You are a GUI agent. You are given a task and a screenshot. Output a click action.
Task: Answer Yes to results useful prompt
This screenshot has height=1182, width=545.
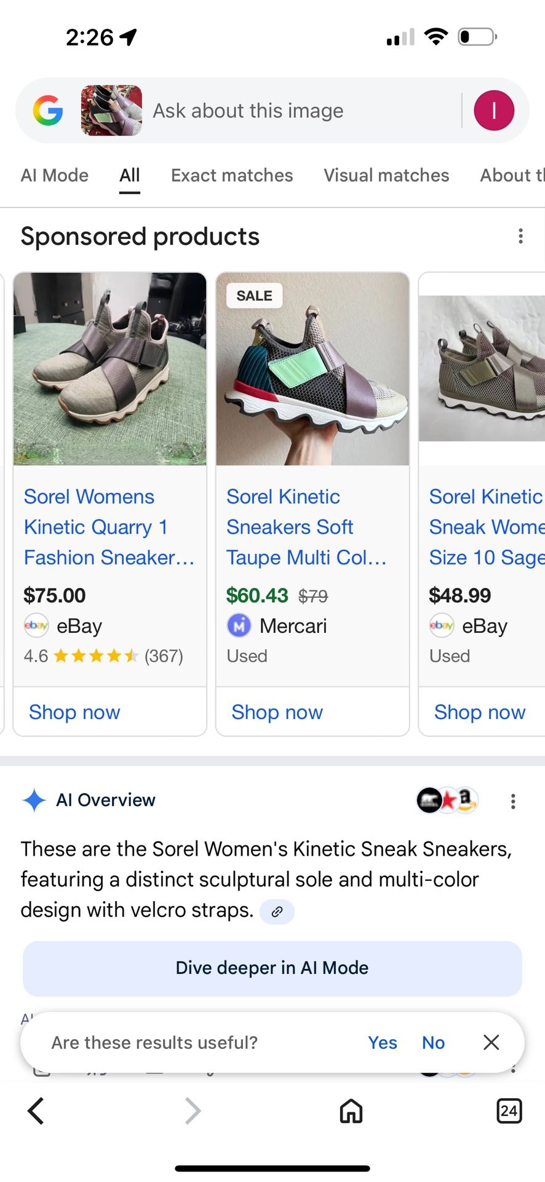[x=382, y=1042]
